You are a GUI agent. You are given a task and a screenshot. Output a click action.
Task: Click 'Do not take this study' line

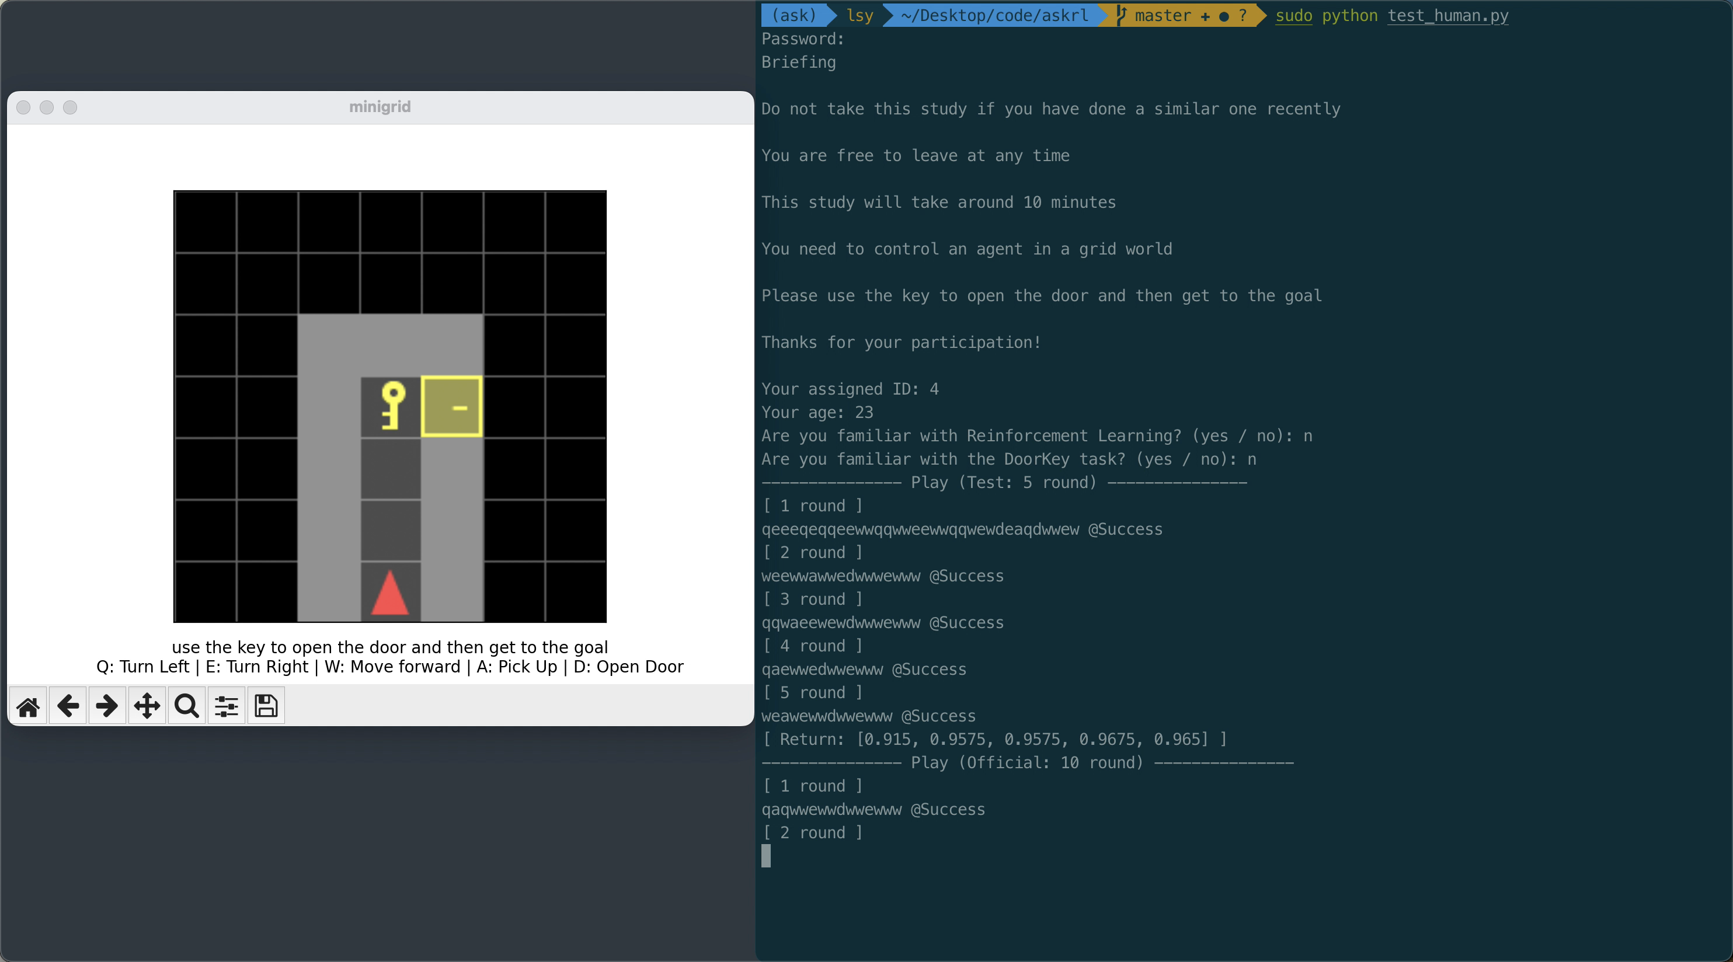(x=1051, y=109)
